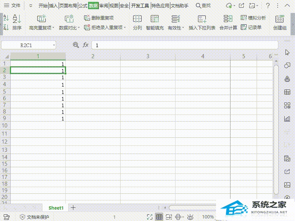Click the cloud sync status icon

pyautogui.click(x=229, y=6)
